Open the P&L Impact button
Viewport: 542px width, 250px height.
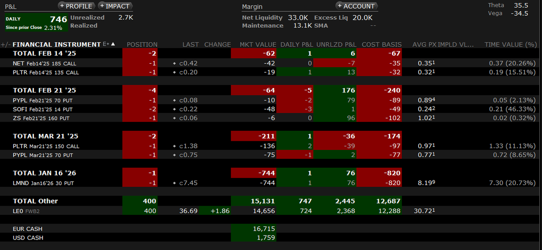pos(115,6)
